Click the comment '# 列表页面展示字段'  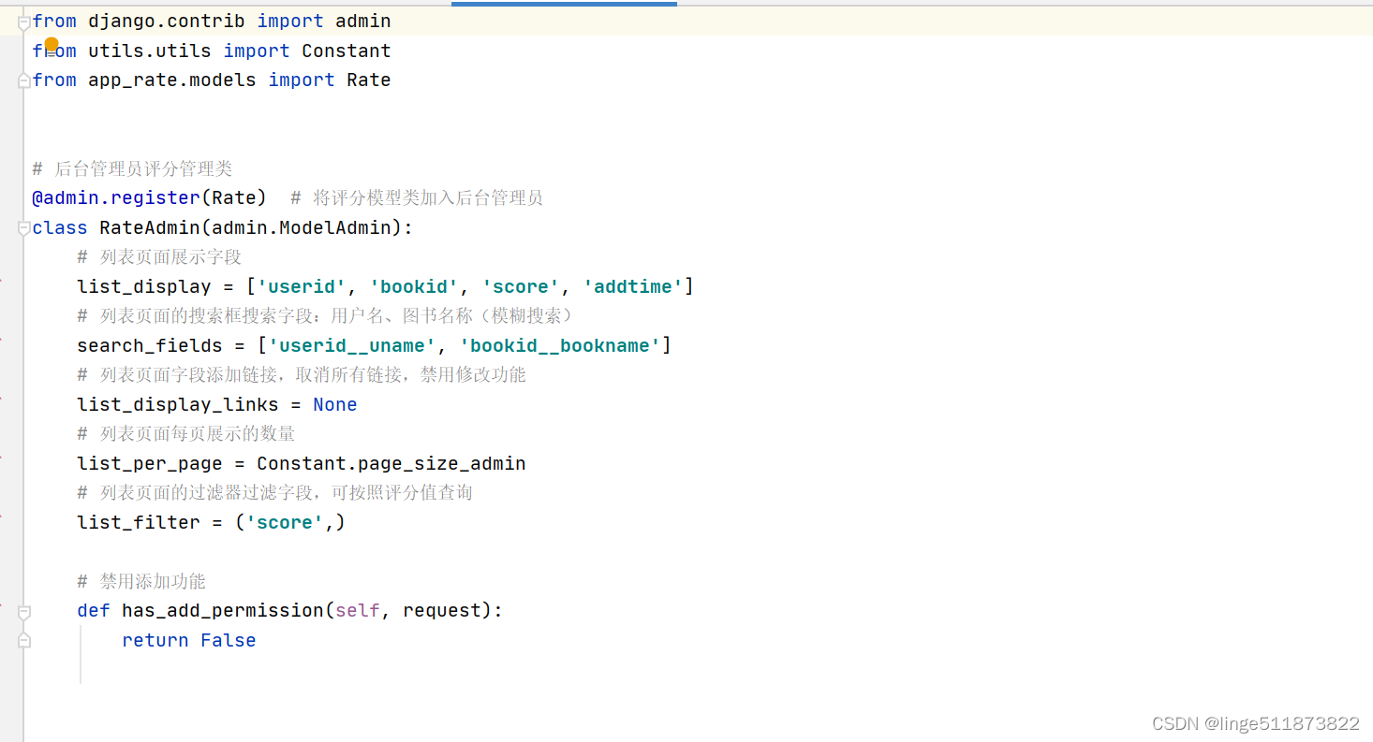pos(159,256)
